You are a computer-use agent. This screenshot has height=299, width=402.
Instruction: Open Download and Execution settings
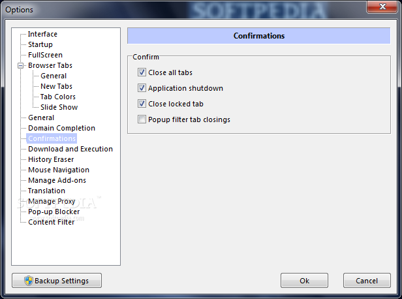70,149
